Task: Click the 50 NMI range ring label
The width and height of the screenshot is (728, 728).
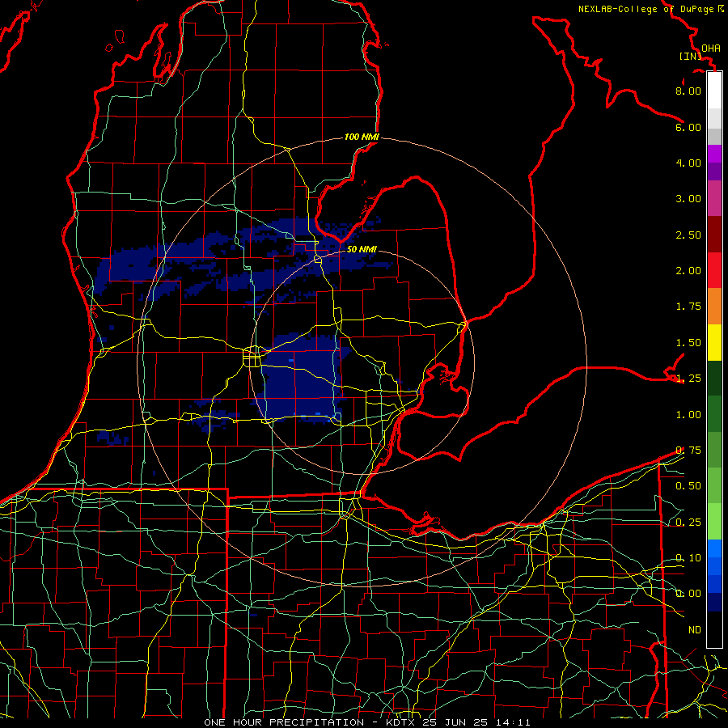Action: pos(362,249)
